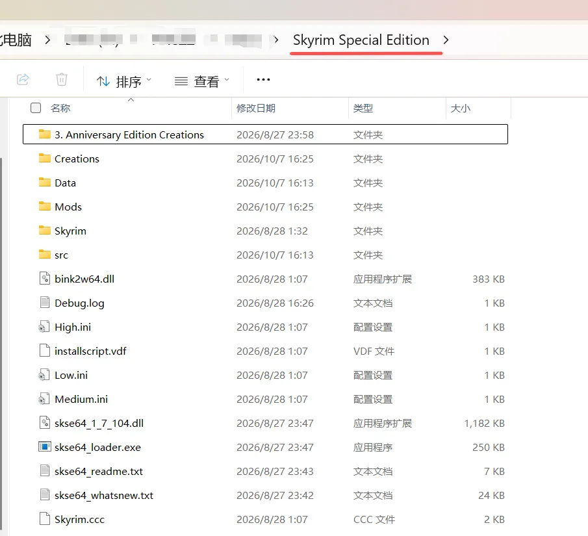588x536 pixels.
Task: Click the Debug.log file icon
Action: [x=45, y=302]
